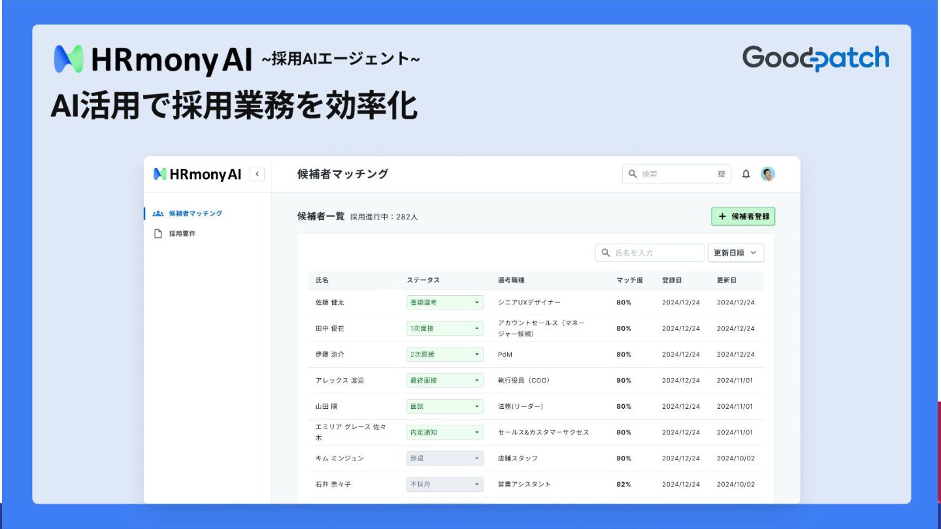Open 2次面接 status dropdown for 伊藤 涼介
This screenshot has height=529, width=941.
coord(444,355)
